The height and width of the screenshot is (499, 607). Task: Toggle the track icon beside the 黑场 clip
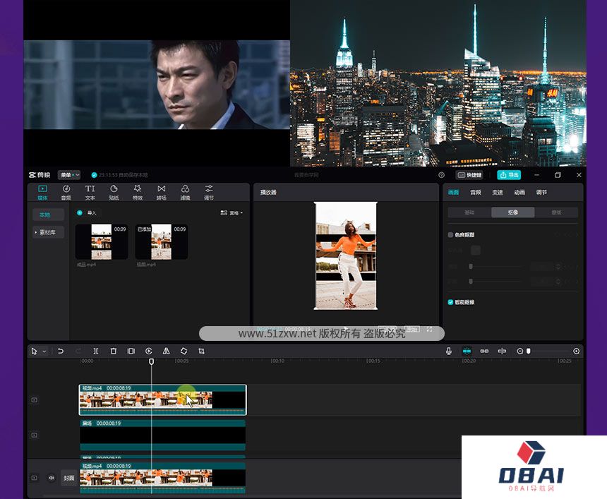(x=35, y=435)
